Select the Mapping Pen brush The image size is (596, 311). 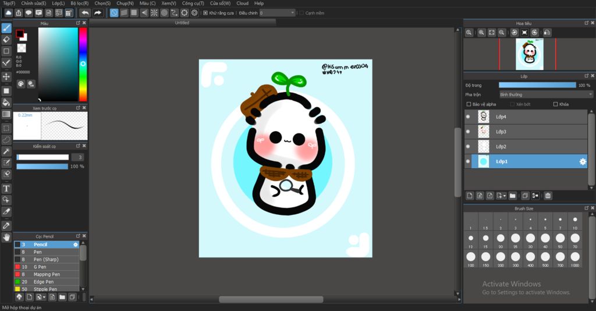[x=47, y=274]
